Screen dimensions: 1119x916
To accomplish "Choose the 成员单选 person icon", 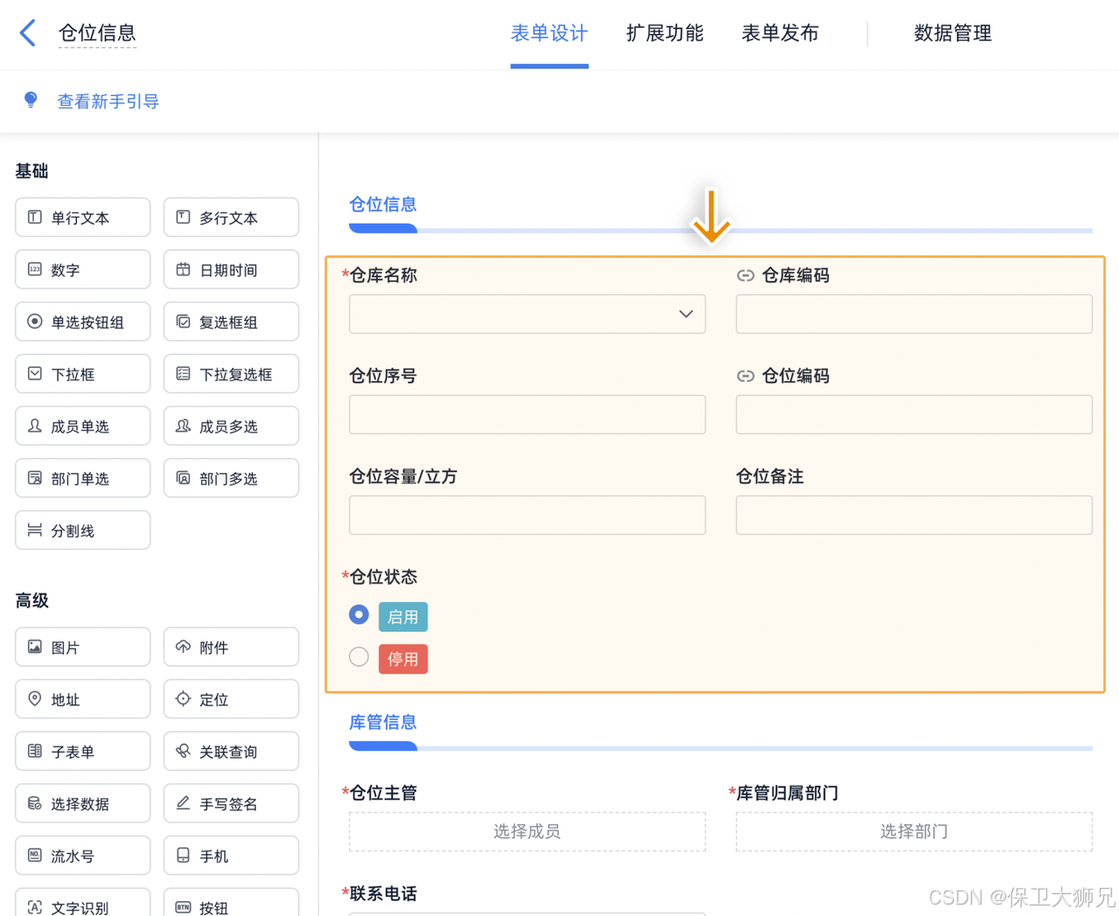I will coord(35,426).
